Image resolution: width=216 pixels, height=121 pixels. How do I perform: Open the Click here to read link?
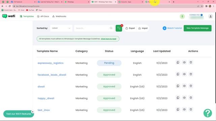[x=108, y=39]
